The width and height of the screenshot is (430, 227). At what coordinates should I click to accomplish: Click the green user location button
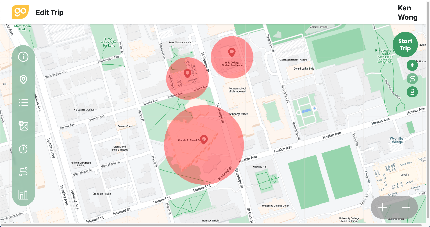click(x=412, y=92)
